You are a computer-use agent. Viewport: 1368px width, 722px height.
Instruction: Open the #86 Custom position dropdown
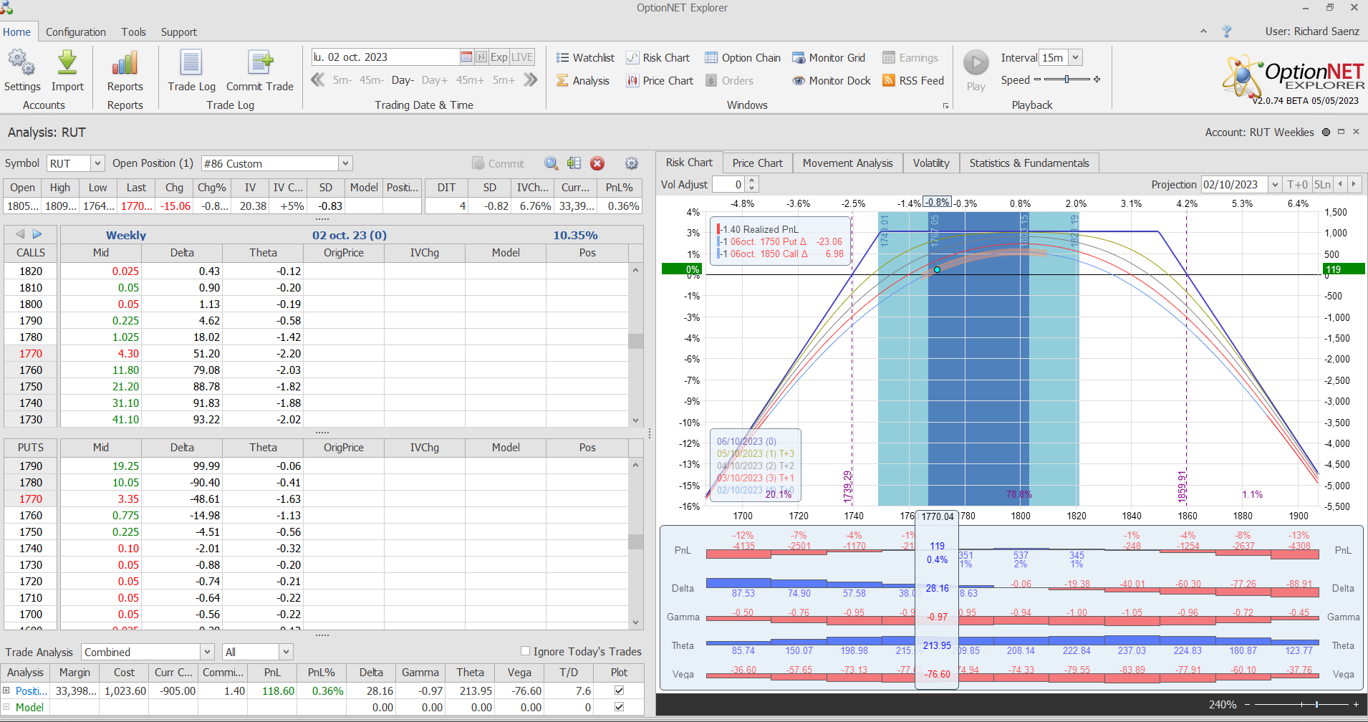coord(345,163)
